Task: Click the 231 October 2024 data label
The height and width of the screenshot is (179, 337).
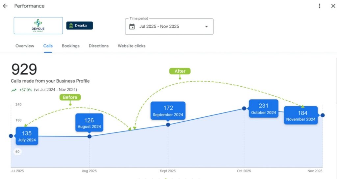Action: [263, 109]
